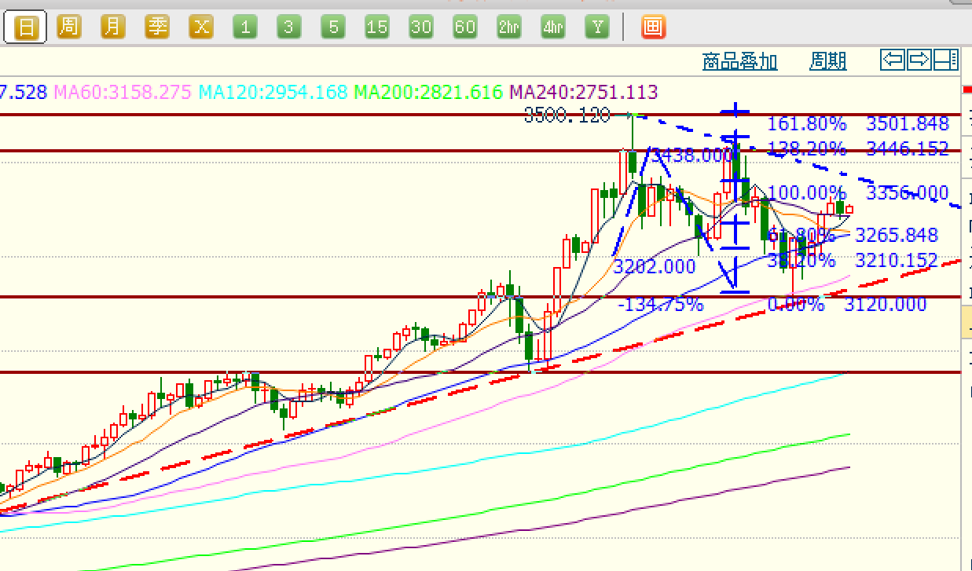This screenshot has width=972, height=571.
Task: Click the yellow X period button
Action: 201,27
